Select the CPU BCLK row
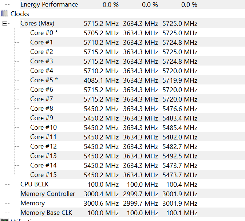 click(34, 184)
